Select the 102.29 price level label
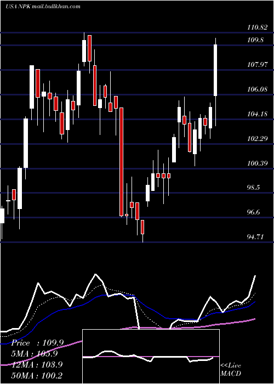The height and width of the screenshot is (384, 274). (x=257, y=138)
